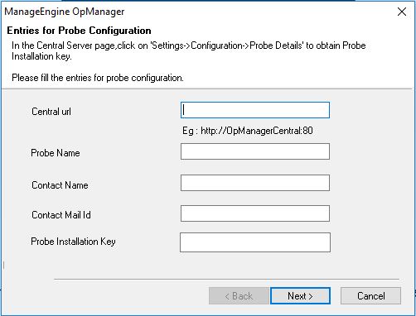Click the 'Eg : http://OpManagerCentral:80' hint text
This screenshot has width=416, height=316.
pyautogui.click(x=248, y=131)
